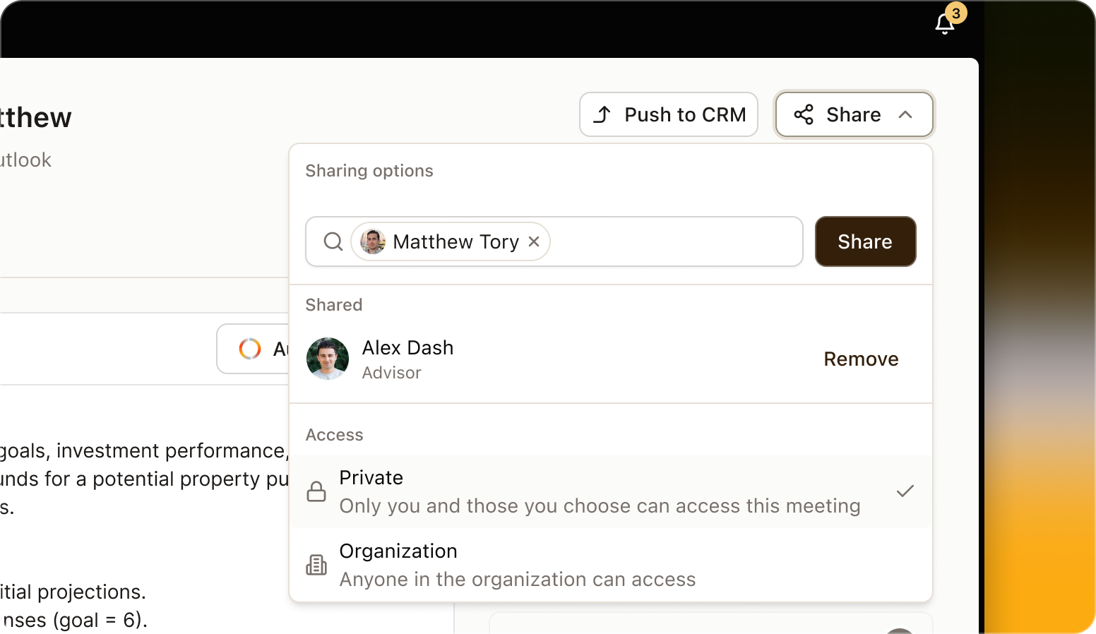
Task: Click the lock icon beside Private
Action: pyautogui.click(x=316, y=491)
